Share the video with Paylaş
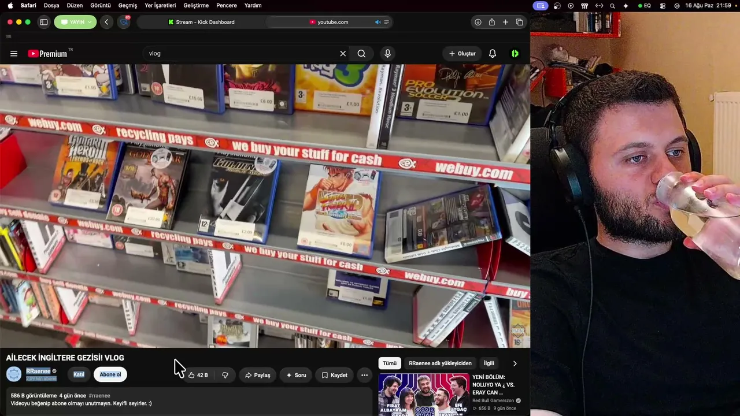Viewport: 740px width, 416px height. click(x=258, y=375)
